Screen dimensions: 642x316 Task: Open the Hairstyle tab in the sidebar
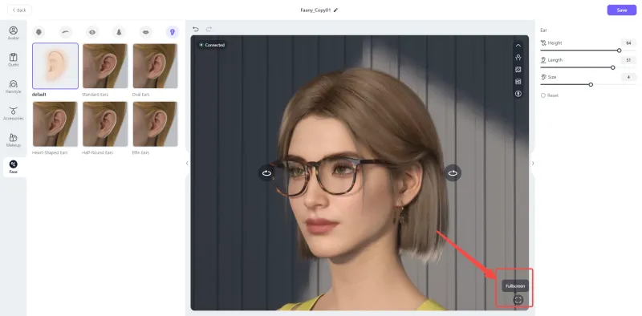point(13,87)
